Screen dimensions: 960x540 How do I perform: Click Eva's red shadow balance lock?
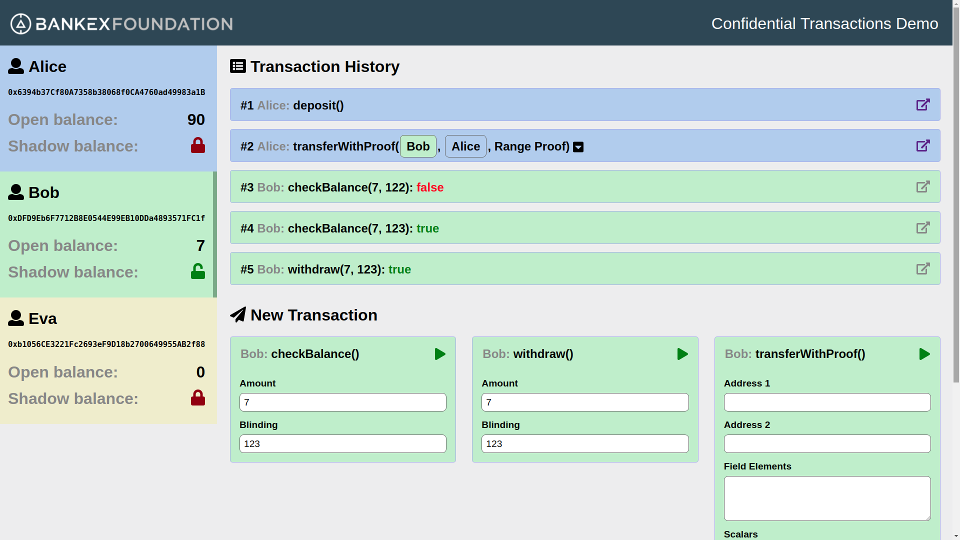point(198,397)
